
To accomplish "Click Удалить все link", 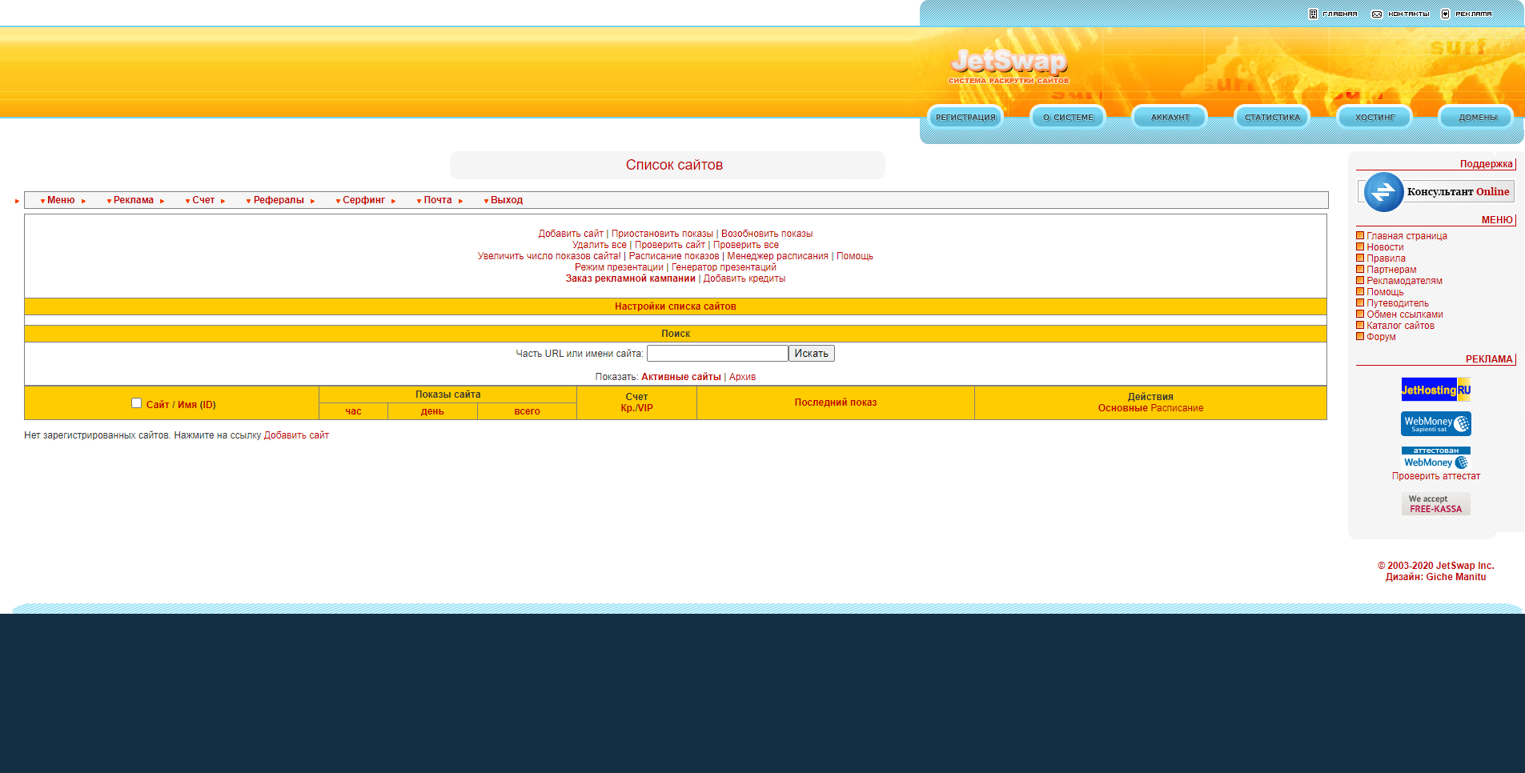I will click(600, 245).
